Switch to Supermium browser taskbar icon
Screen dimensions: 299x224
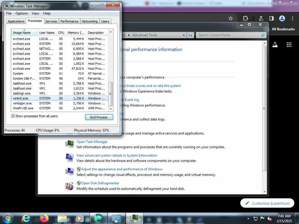pos(98,218)
